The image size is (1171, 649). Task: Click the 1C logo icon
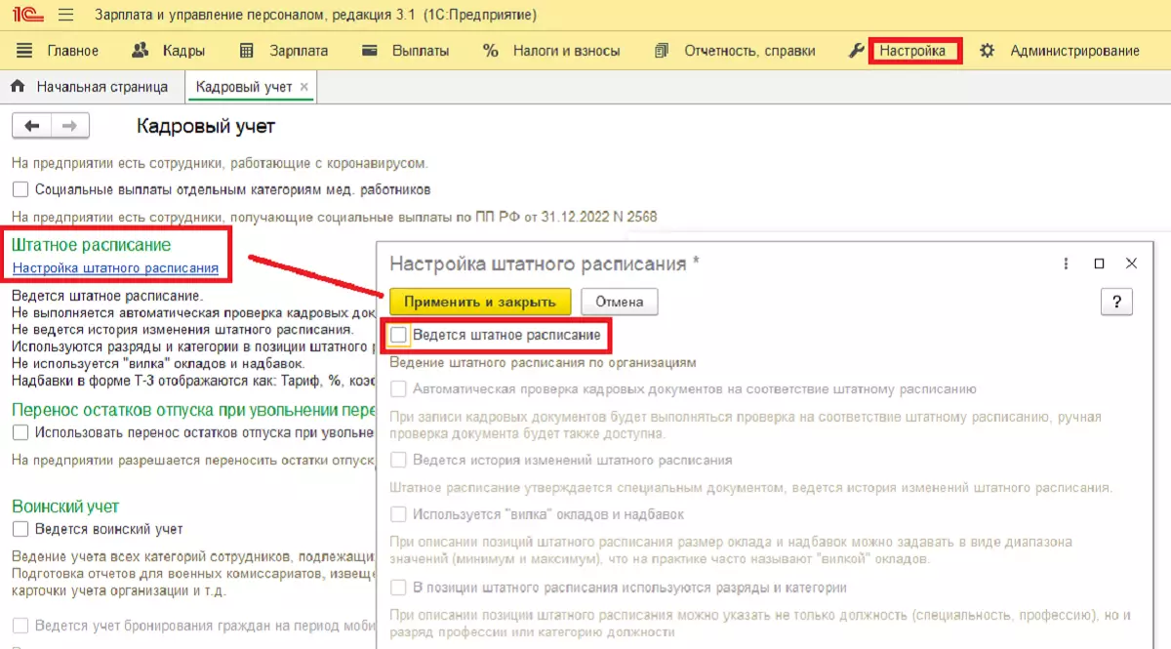[25, 16]
